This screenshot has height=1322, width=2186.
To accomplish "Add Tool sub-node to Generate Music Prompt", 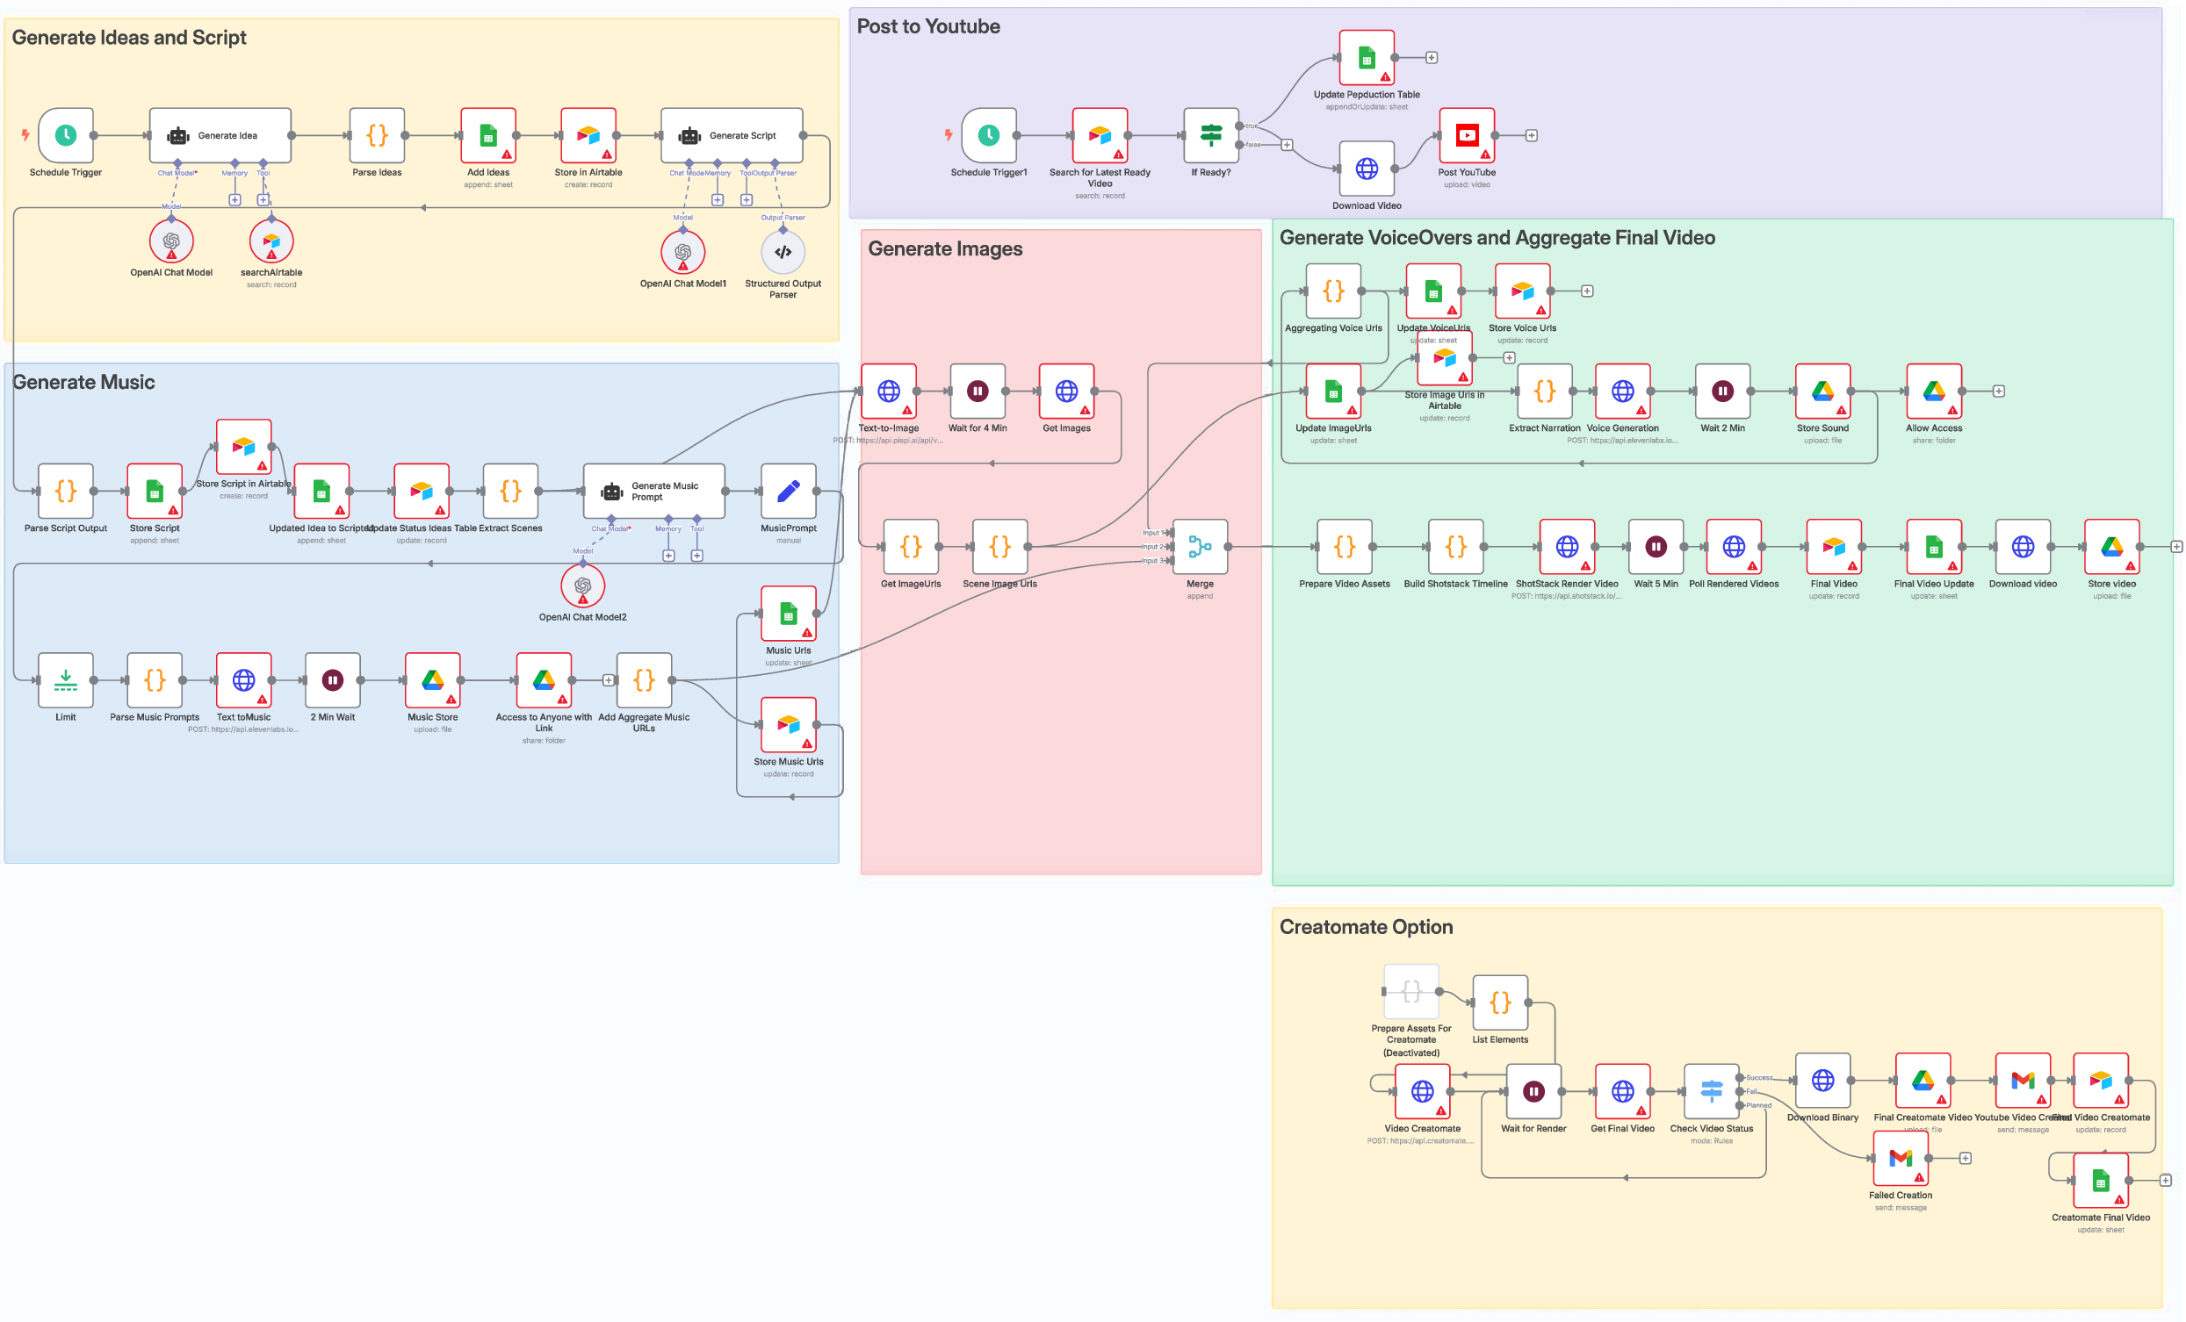I will [x=697, y=555].
